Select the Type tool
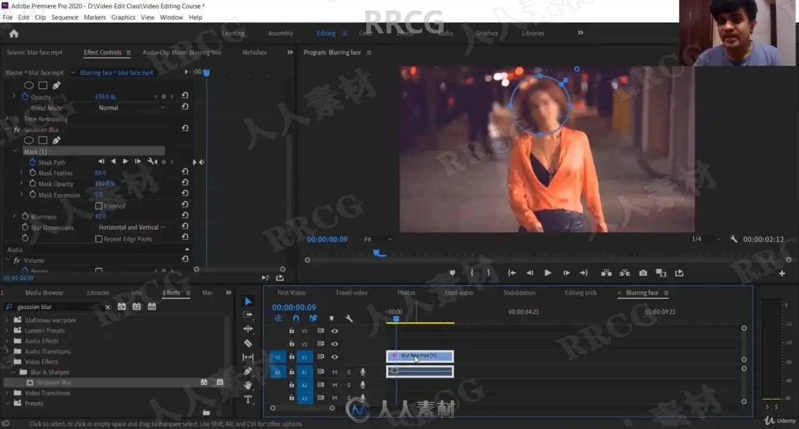 point(248,399)
